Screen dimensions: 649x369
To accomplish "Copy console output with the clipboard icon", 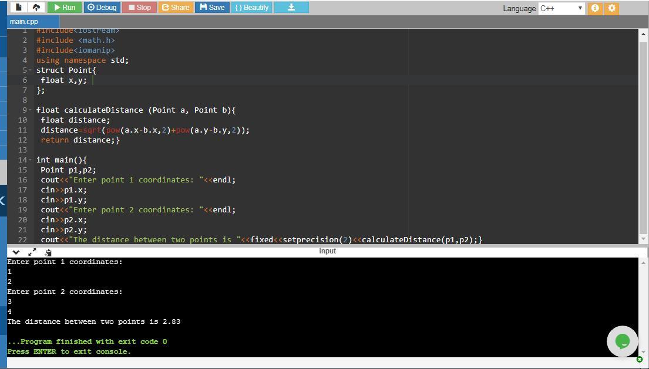I will pos(48,252).
